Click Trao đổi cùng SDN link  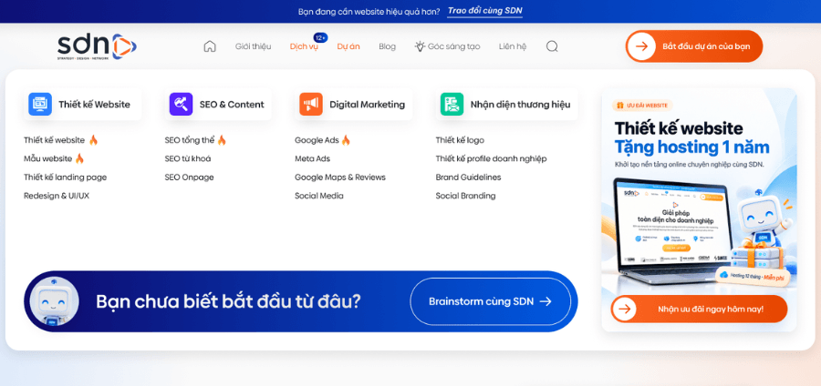click(x=485, y=11)
